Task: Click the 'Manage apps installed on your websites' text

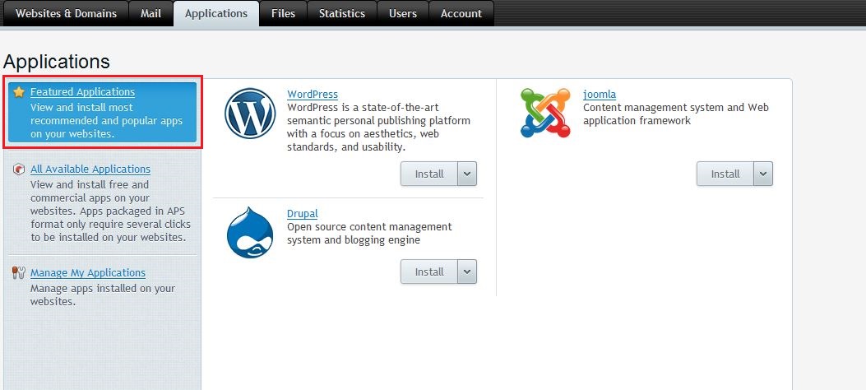Action: point(103,295)
